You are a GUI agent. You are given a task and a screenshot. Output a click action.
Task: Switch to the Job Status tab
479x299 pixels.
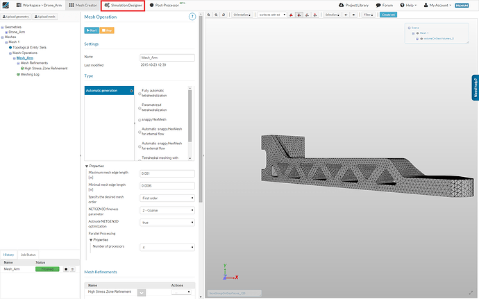28,255
